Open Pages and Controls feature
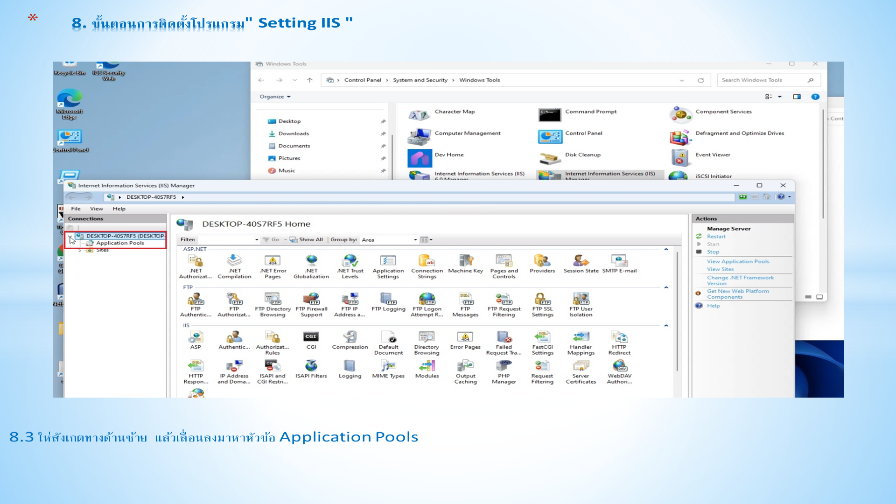 [x=504, y=266]
